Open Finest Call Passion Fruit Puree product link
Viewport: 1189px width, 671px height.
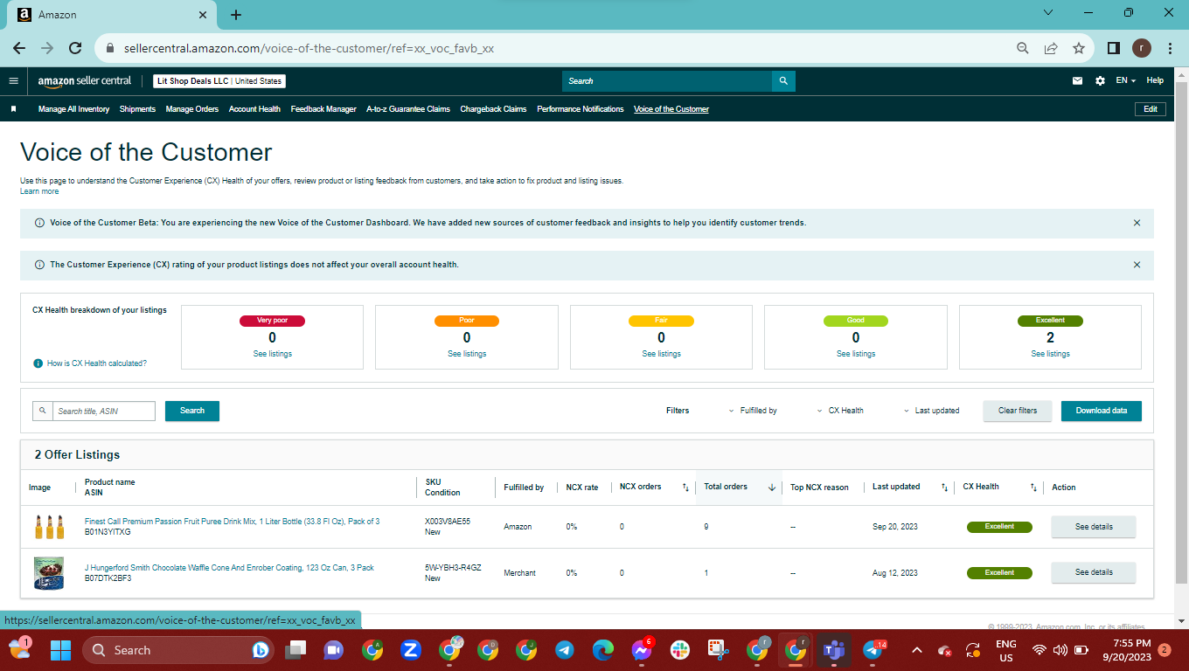coord(232,522)
